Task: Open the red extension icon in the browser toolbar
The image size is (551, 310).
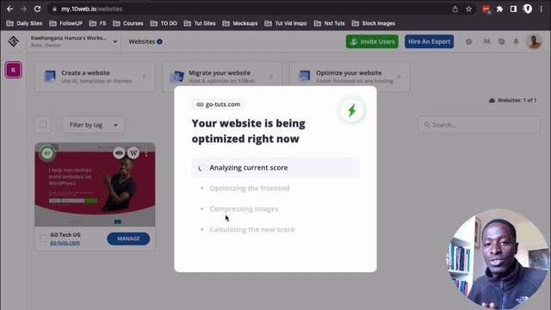Action: [486, 9]
